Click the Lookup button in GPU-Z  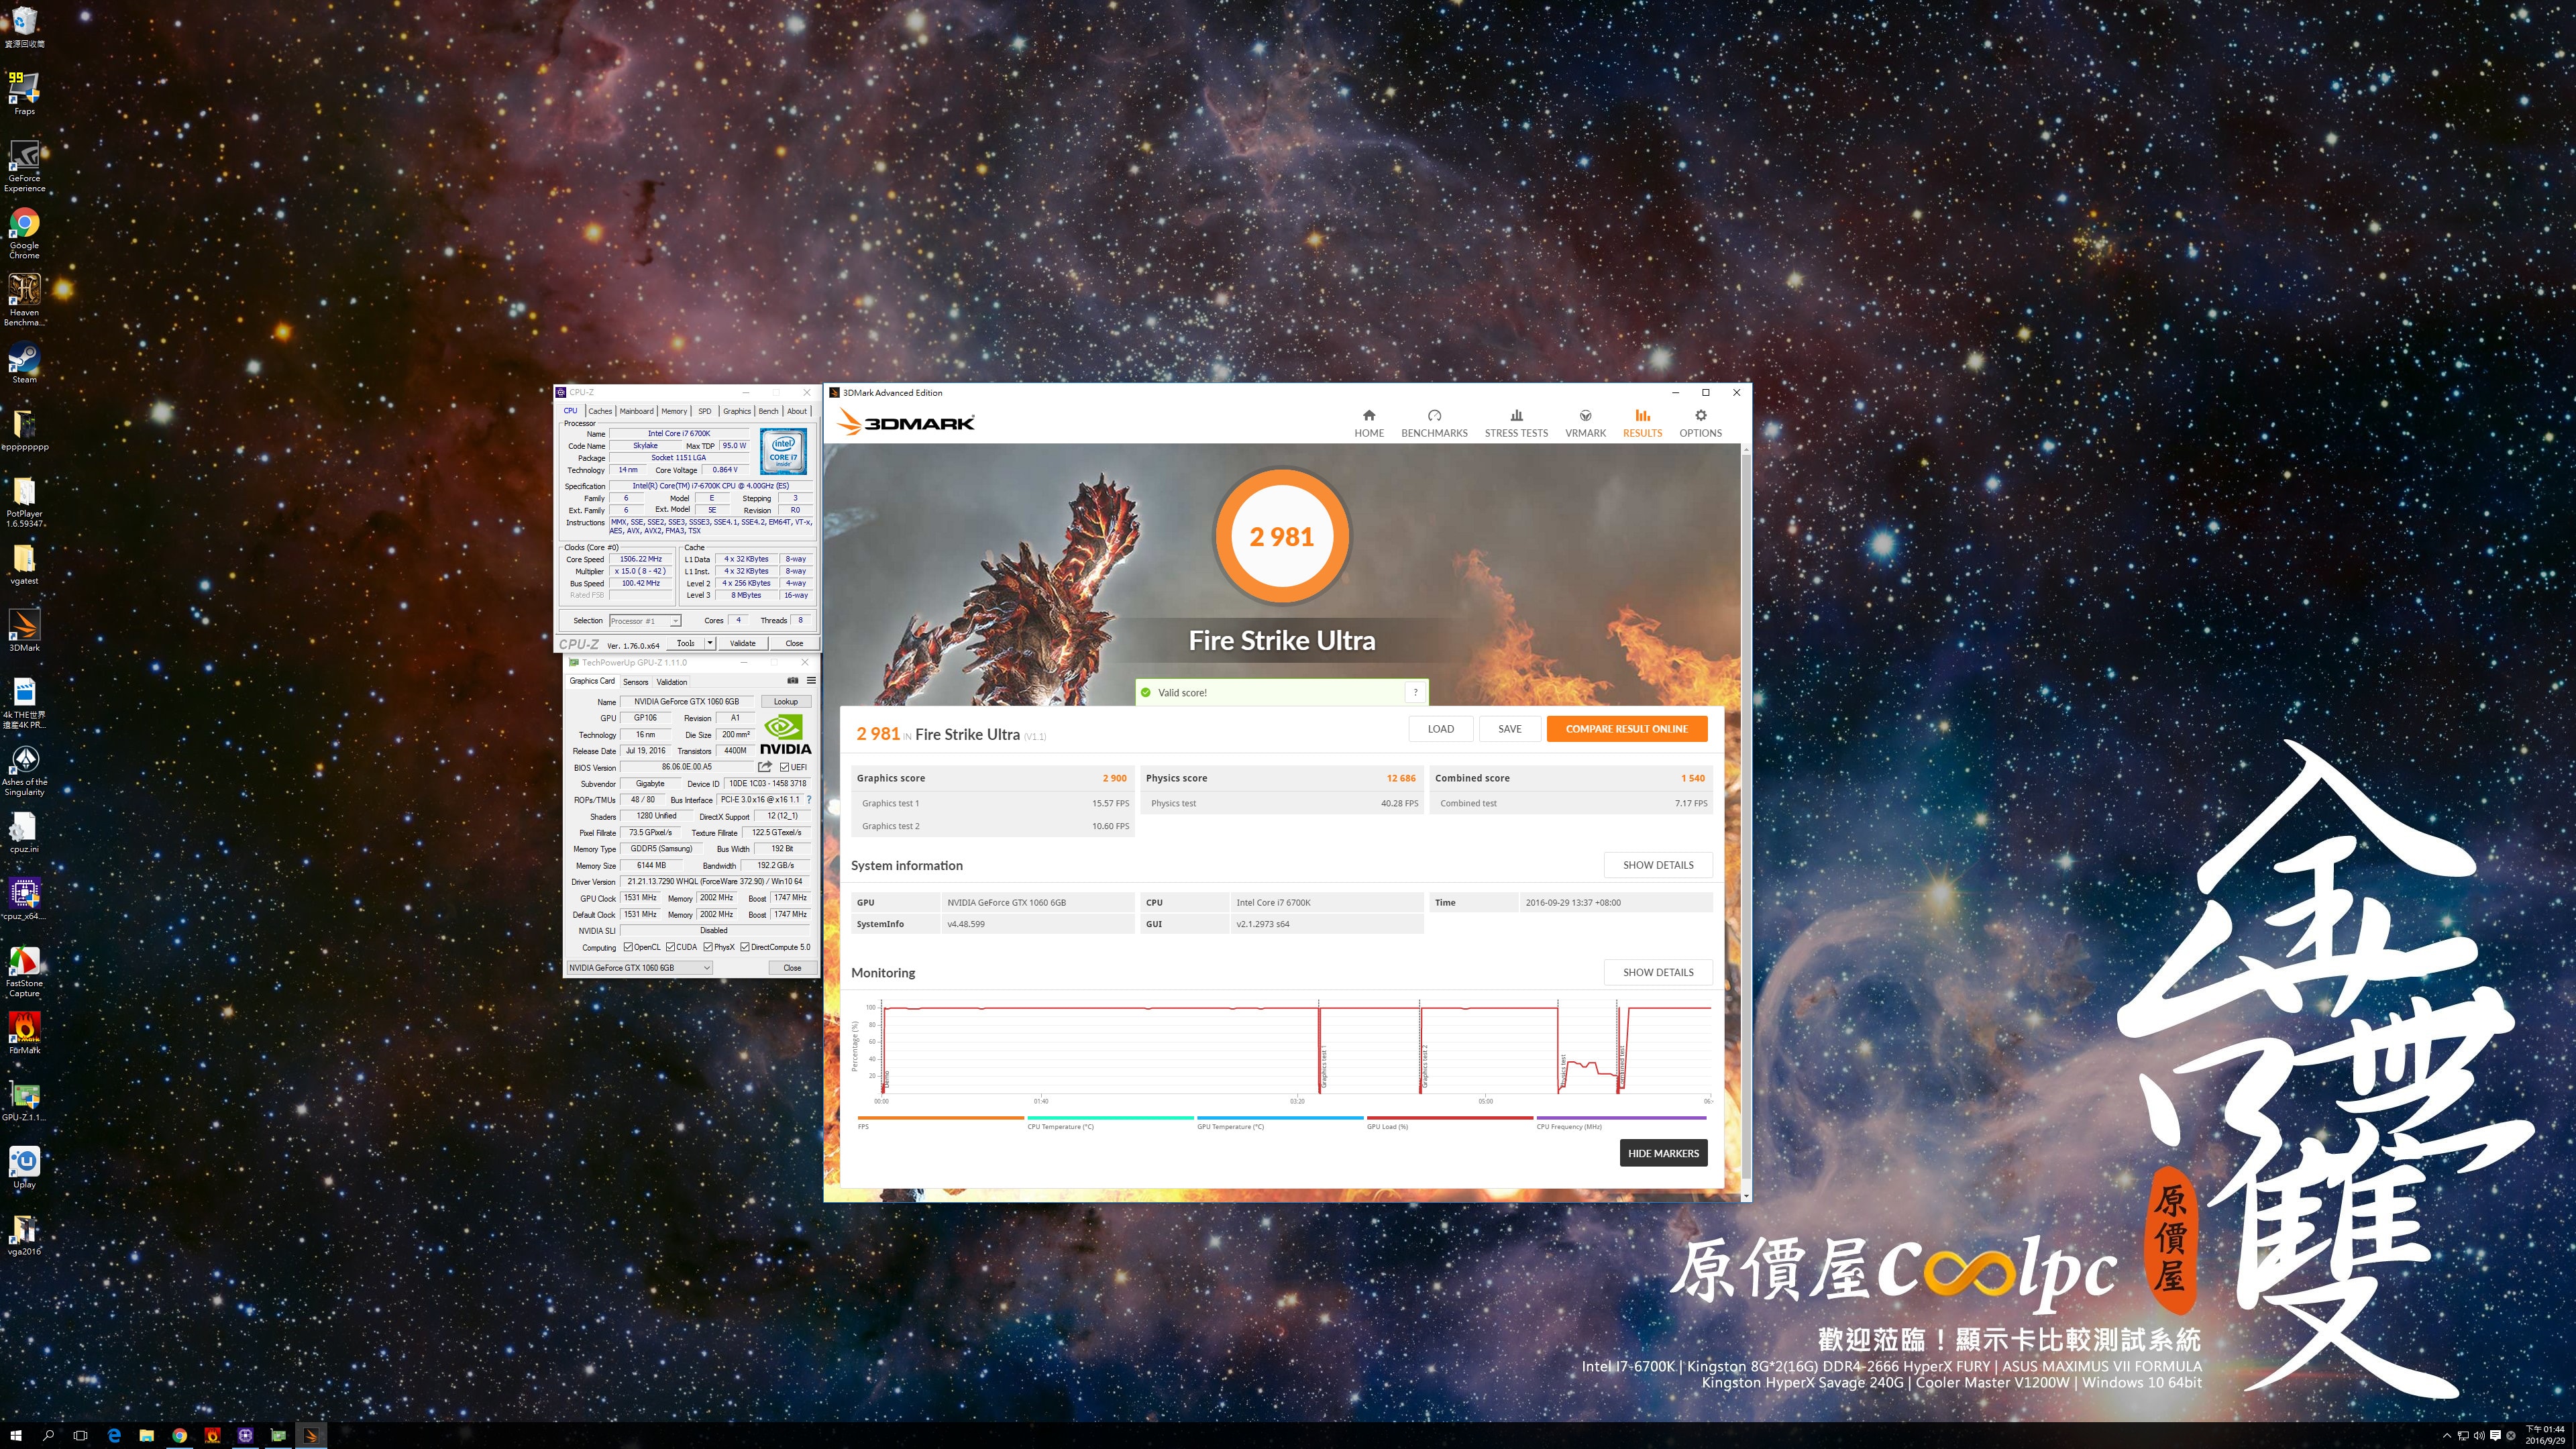tap(785, 702)
